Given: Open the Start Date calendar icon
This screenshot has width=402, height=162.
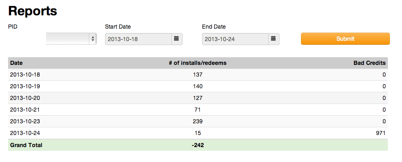Looking at the screenshot, I should coord(176,39).
